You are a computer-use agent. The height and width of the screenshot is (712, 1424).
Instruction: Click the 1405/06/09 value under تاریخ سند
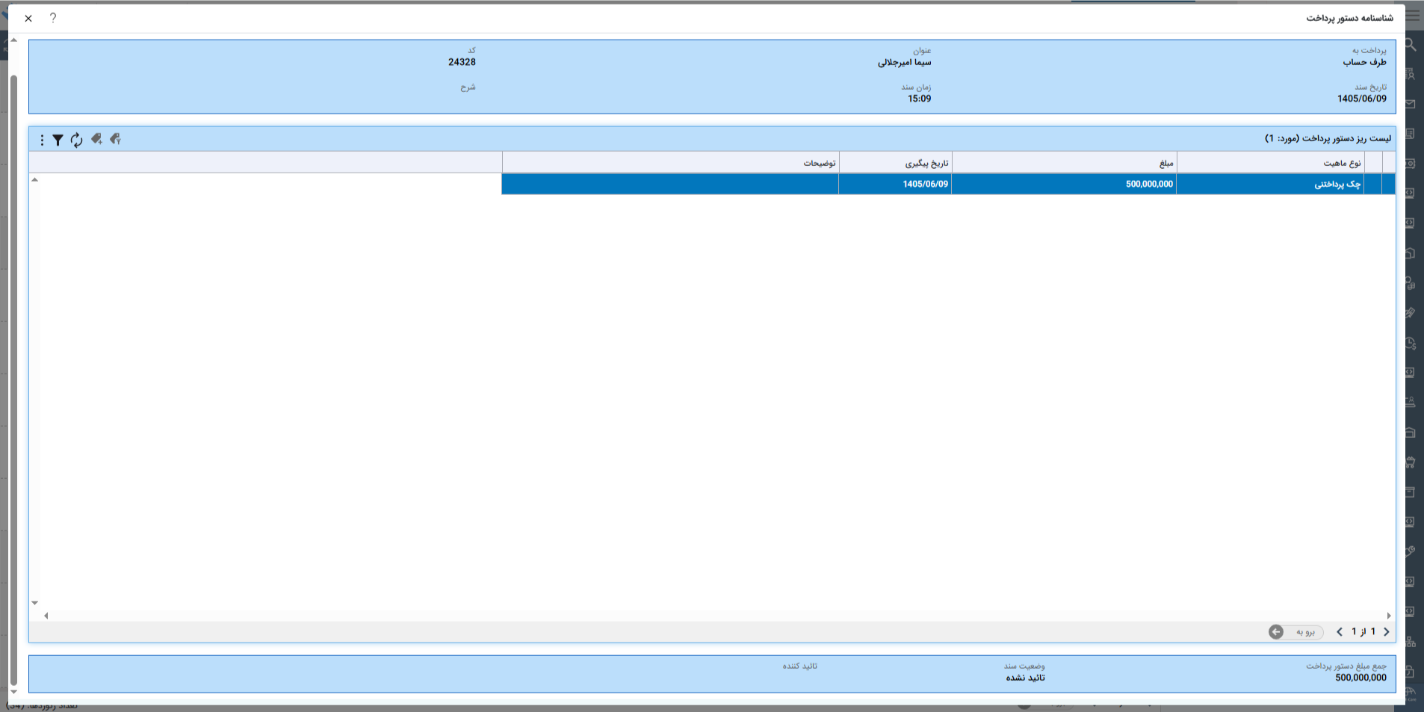[x=1362, y=99]
